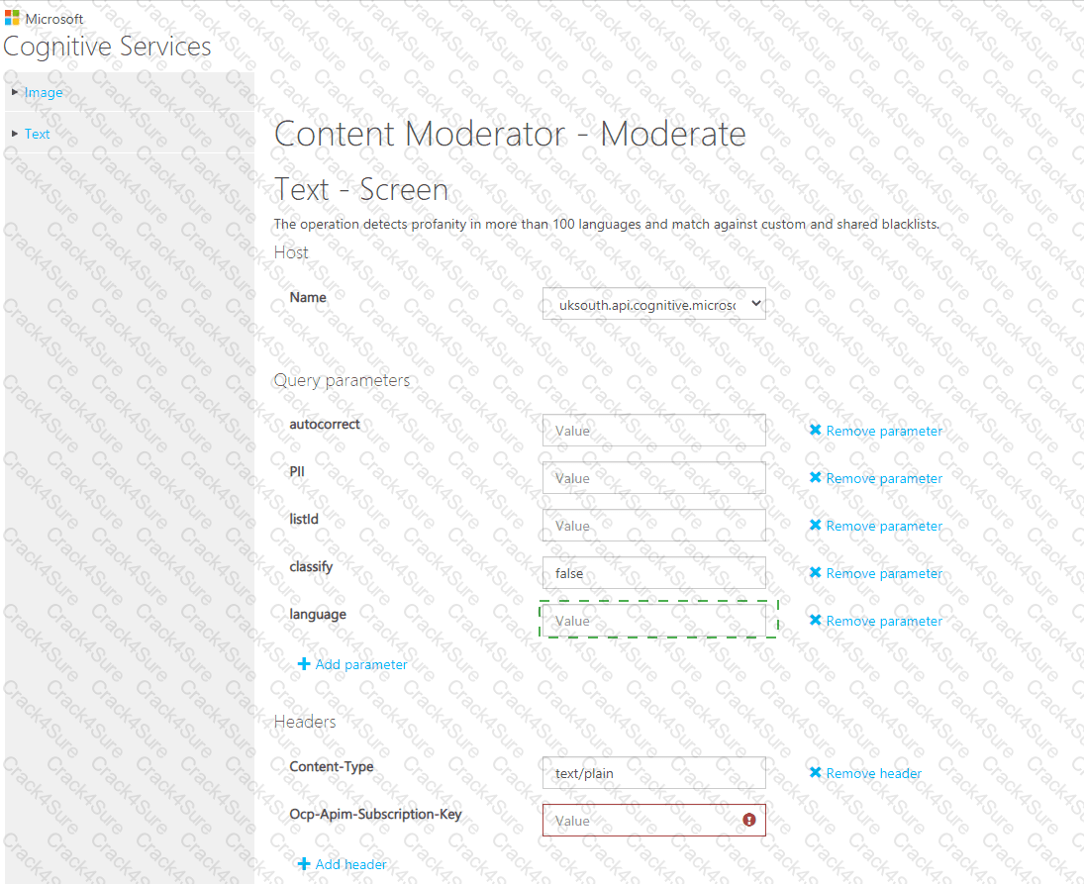Image resolution: width=1084 pixels, height=884 pixels.
Task: Expand the Text section in sidebar
Action: [x=37, y=134]
